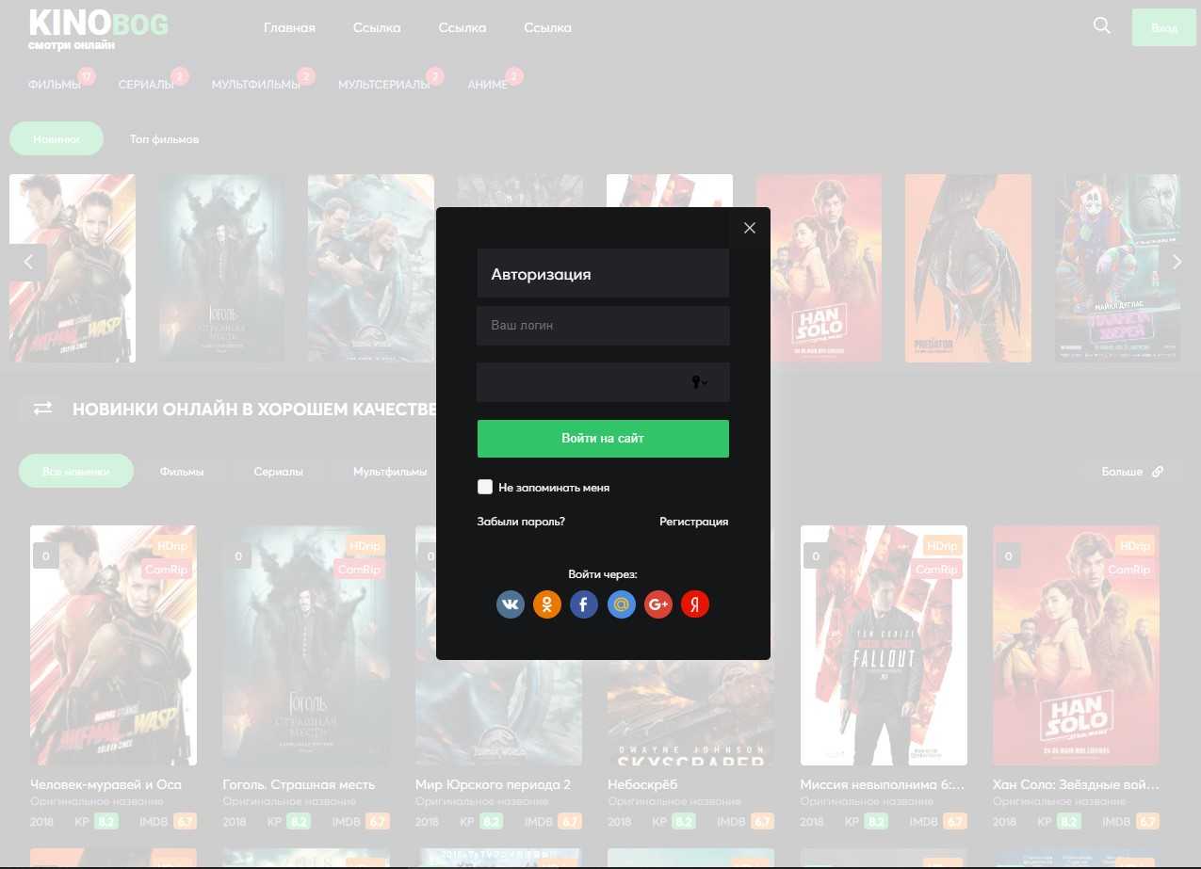Viewport: 1201px width, 869px height.
Task: Open the МУЛЬТСЕРИАЛЫ category
Action: tap(384, 85)
